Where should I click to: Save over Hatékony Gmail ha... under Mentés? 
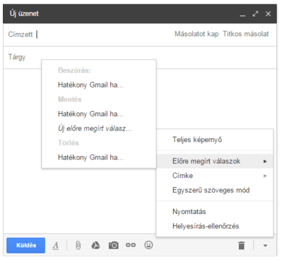click(99, 114)
